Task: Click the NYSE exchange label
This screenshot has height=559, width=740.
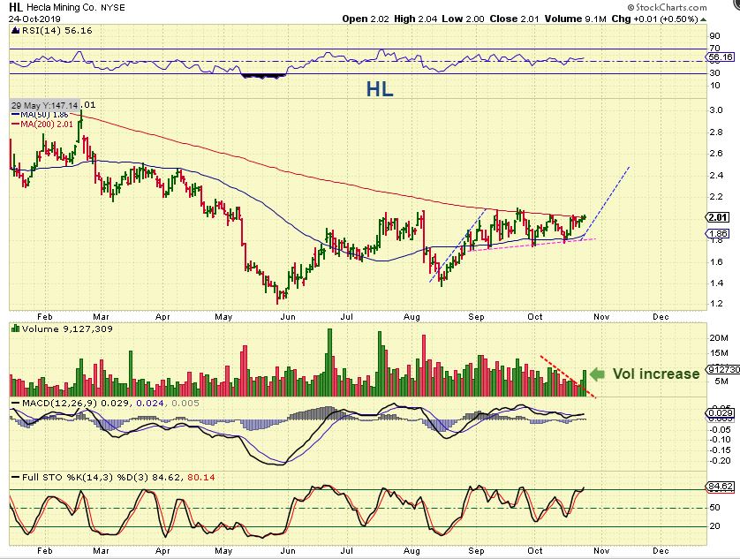Action: point(112,8)
